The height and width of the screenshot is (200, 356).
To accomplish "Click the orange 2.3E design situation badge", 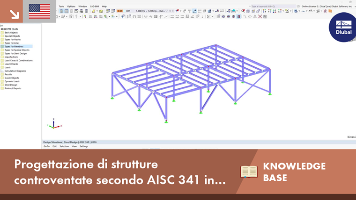I will pos(119,11).
